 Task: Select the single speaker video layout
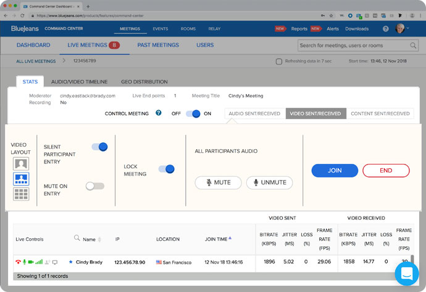21,164
